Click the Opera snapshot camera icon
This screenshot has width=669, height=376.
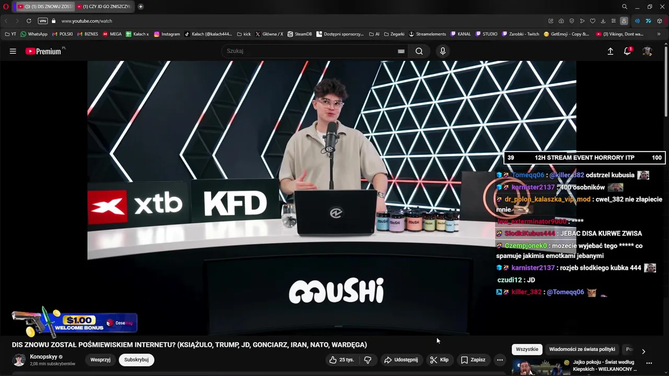(561, 21)
